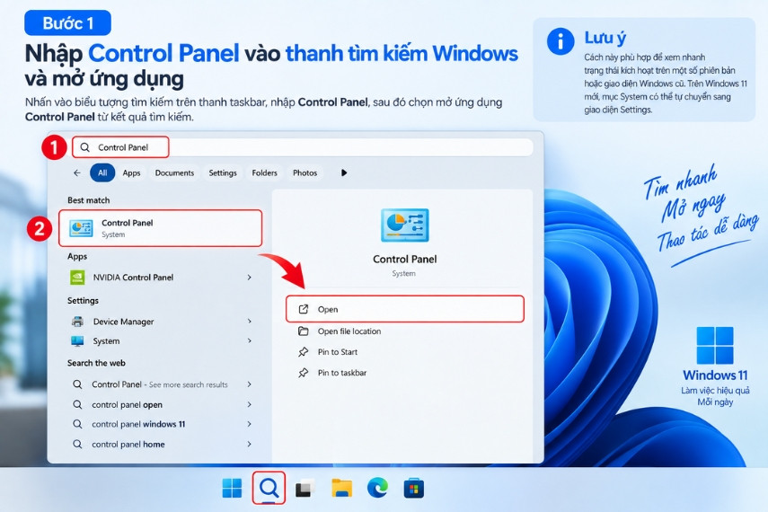Click the Open file location folder icon

click(304, 331)
